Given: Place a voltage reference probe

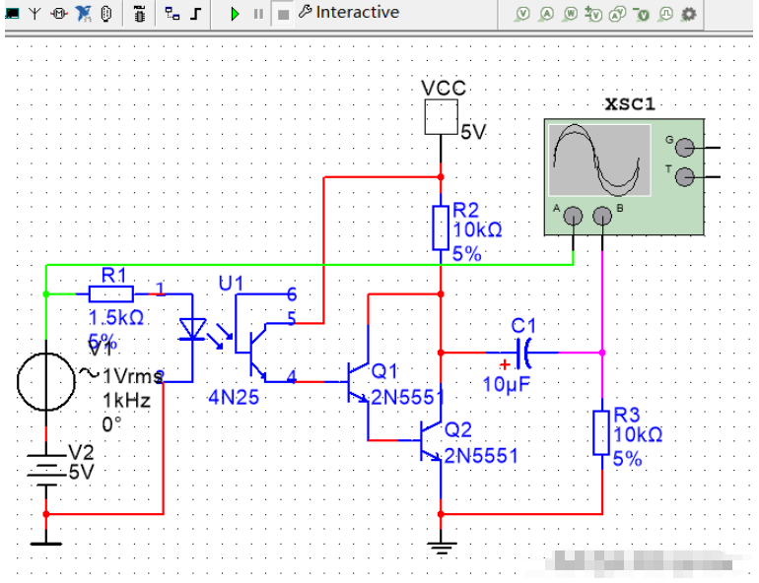Looking at the screenshot, I should click(x=642, y=14).
